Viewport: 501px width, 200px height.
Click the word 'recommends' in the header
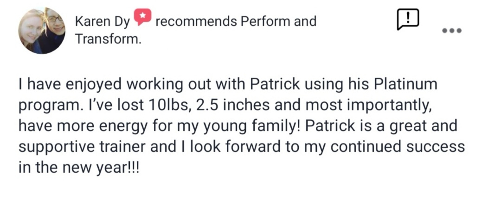click(x=196, y=22)
